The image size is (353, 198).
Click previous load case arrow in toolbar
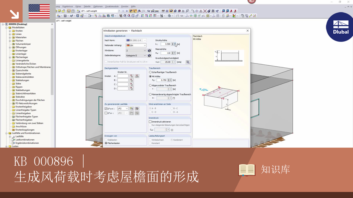(x=123, y=11)
